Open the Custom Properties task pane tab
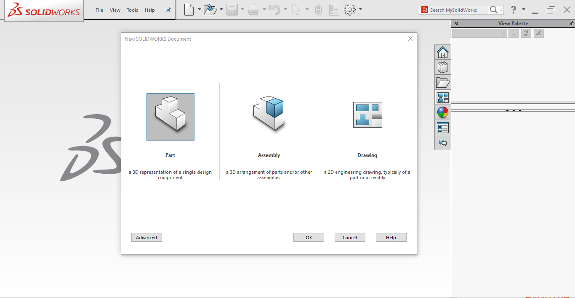Screen dimensions: 575x298 click(443, 127)
